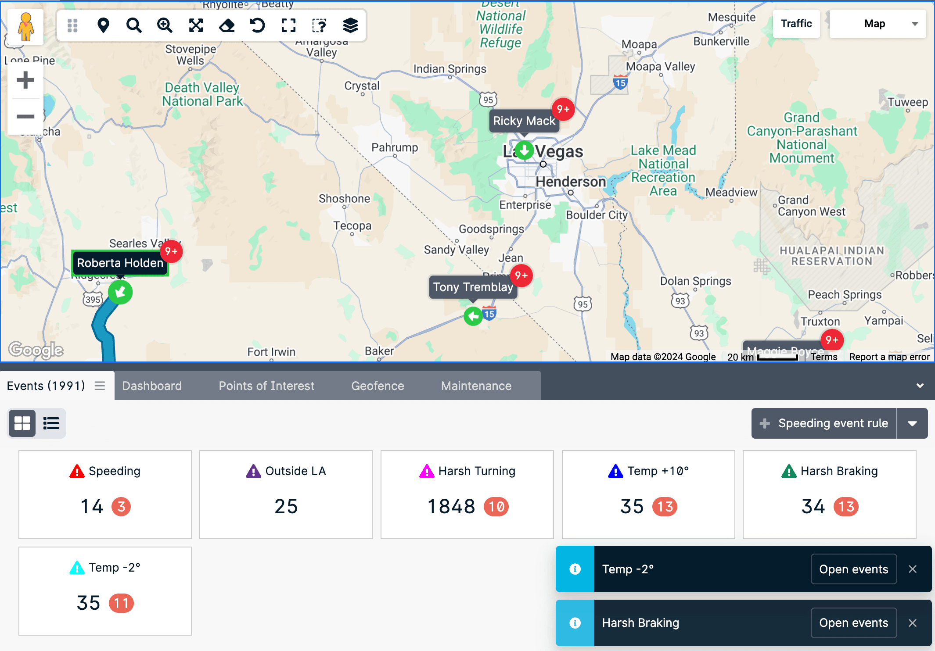
Task: Switch to list view
Action: [x=51, y=423]
